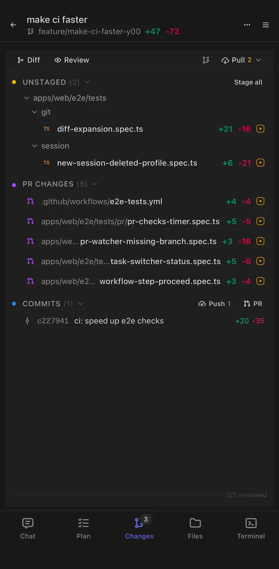Click branch icon beside feature/make-ci-faster-y00
Screen dimensions: 279x569
click(x=31, y=32)
